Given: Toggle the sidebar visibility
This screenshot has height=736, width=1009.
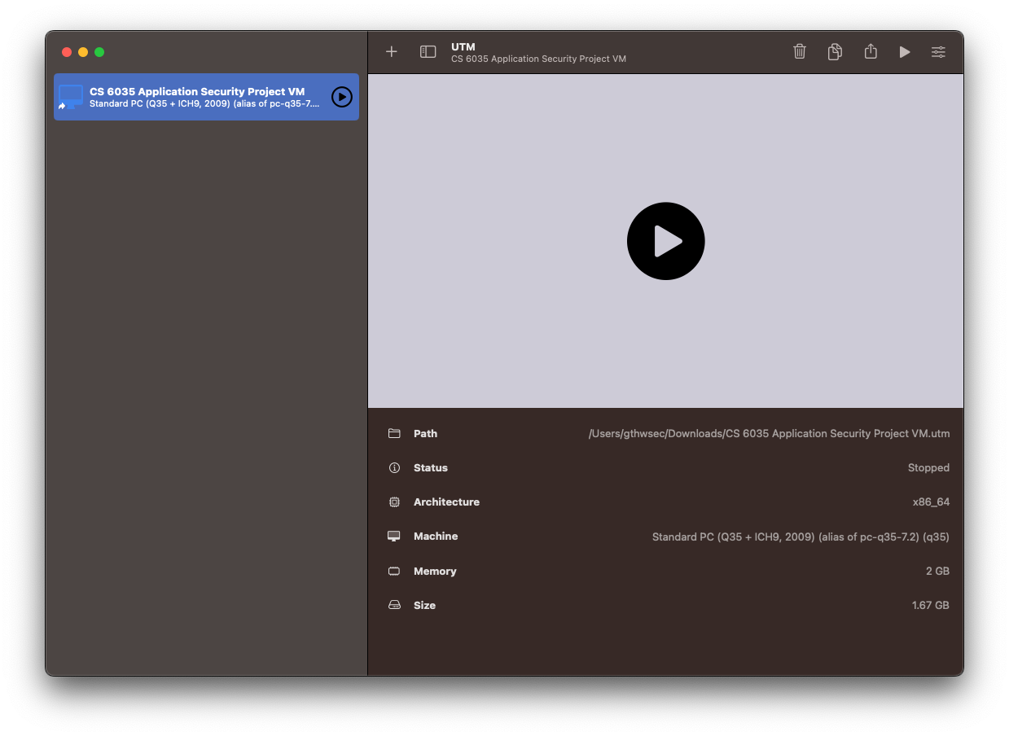Looking at the screenshot, I should point(427,51).
